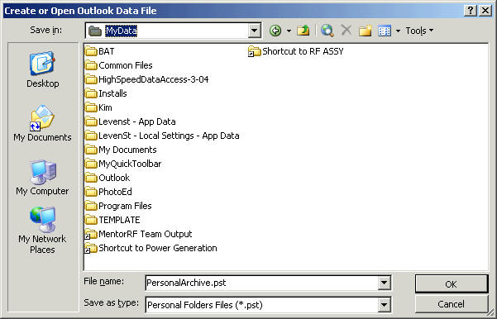
Task: Select the Program Files folder icon
Action: pos(91,206)
